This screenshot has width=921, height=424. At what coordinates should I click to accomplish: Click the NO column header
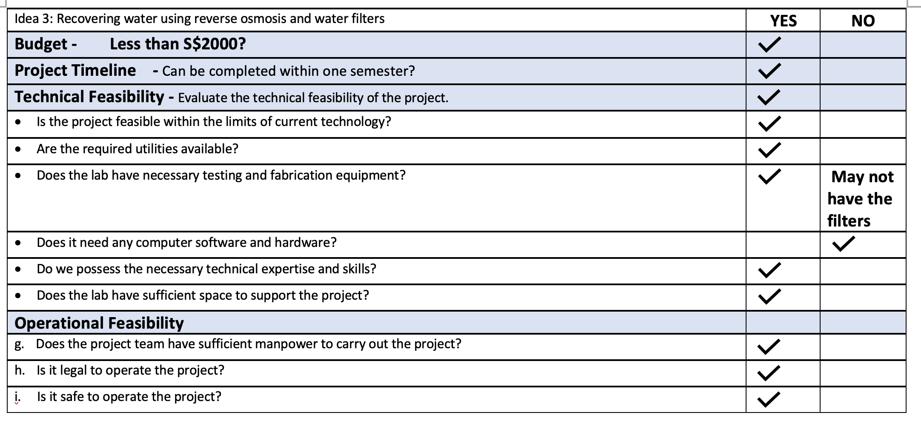[863, 20]
